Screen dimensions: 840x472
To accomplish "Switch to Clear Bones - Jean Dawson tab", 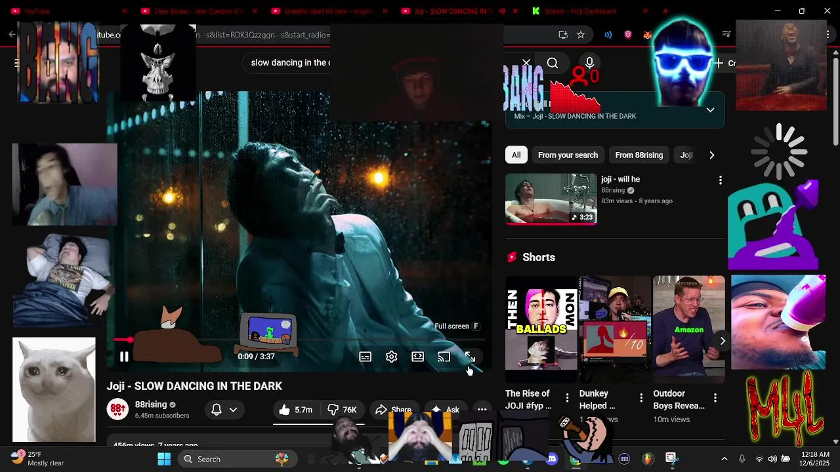I will 198,11.
